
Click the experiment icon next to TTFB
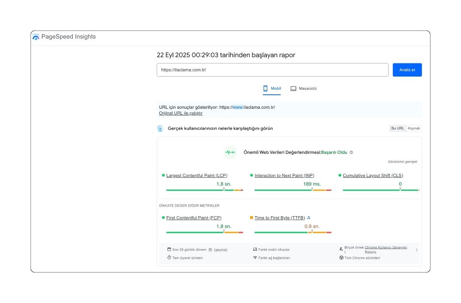point(309,217)
